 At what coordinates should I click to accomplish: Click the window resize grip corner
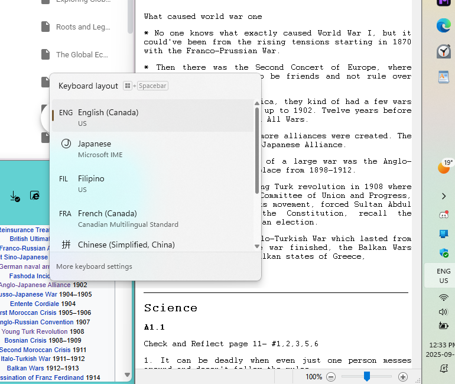coord(418,380)
